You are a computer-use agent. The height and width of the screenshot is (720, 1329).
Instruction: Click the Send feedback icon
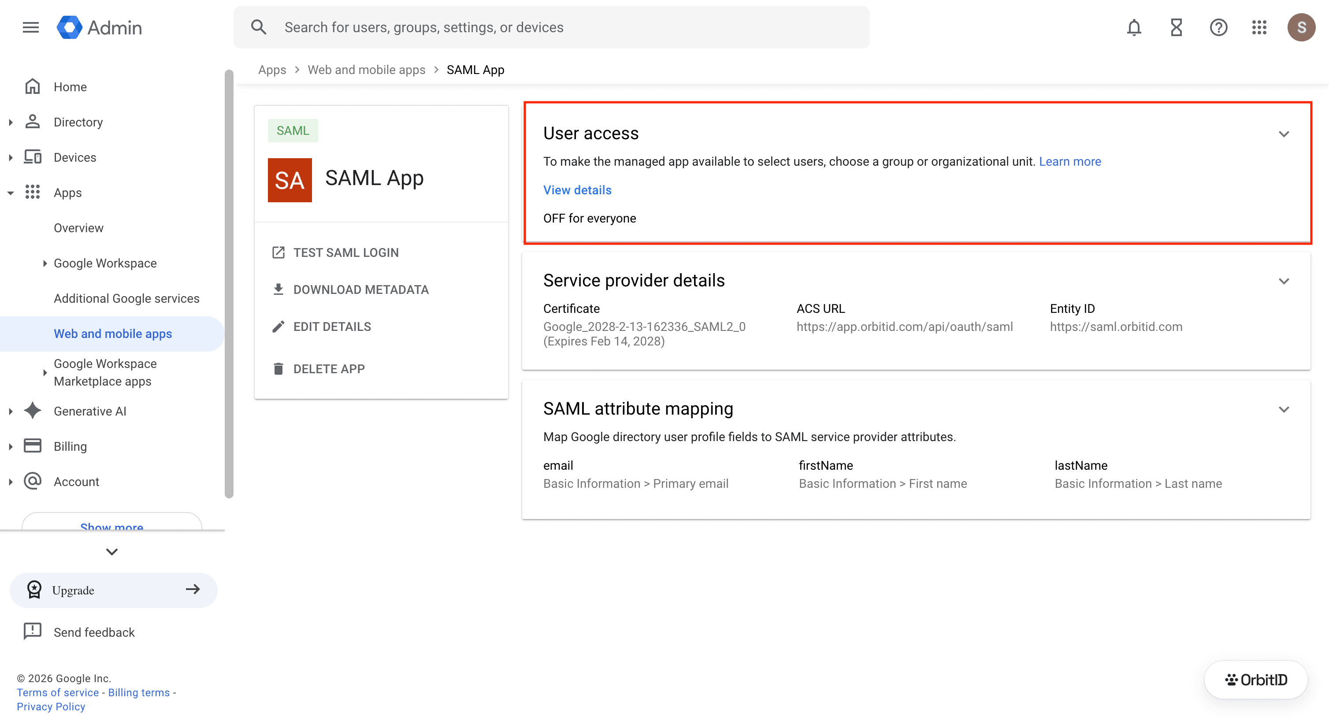pyautogui.click(x=33, y=631)
